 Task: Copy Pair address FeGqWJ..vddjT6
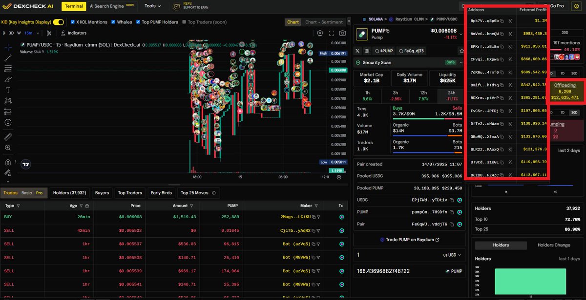pyautogui.click(x=452, y=224)
